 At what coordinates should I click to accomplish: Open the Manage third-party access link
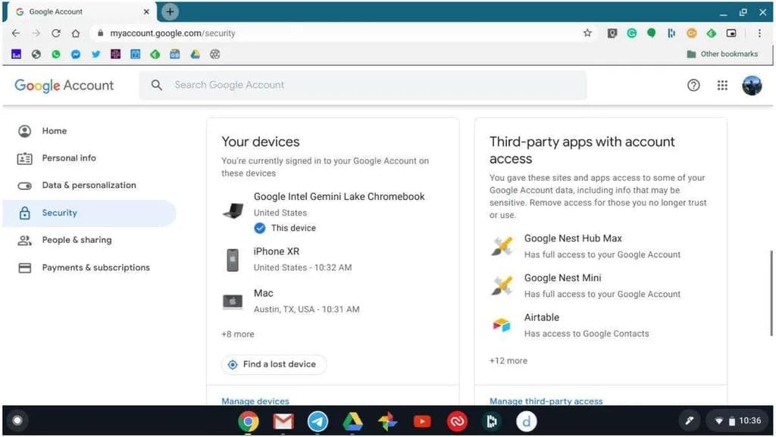point(546,401)
